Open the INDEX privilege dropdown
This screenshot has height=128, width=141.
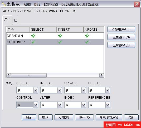84,105
